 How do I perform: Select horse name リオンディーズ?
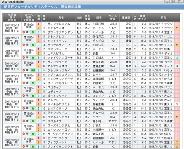(58, 49)
